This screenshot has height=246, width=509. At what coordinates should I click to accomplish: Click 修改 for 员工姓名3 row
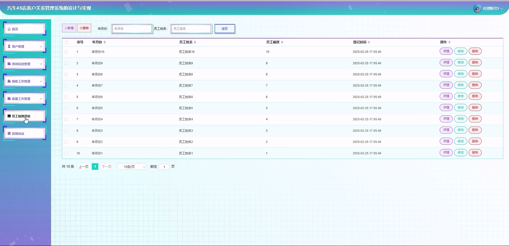(461, 130)
